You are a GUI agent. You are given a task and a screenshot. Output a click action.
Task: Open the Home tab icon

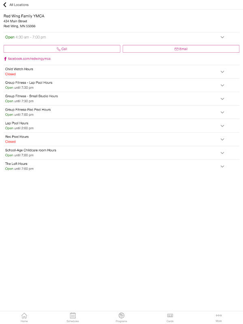click(x=24, y=315)
